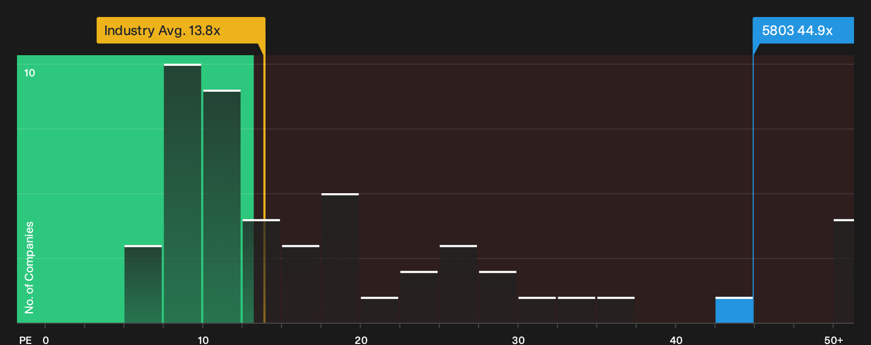Screen dimensions: 871x345
Task: Click the bar crossing the industry average line
Action: coord(261,271)
